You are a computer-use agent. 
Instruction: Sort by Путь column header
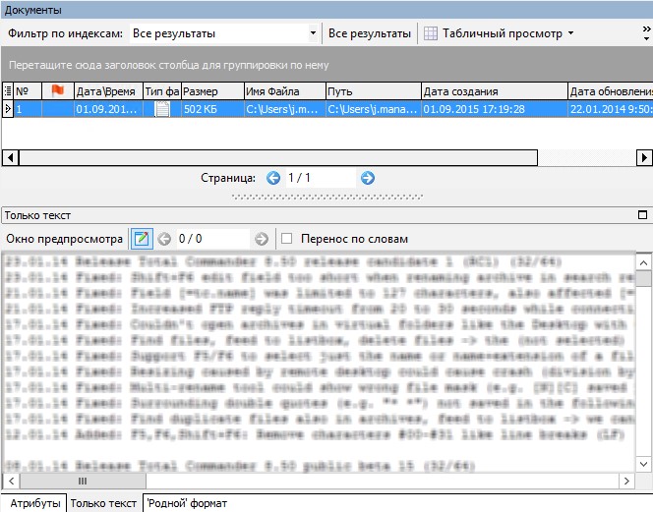pyautogui.click(x=374, y=91)
